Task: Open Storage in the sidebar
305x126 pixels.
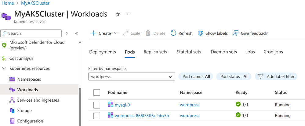Action: coord(24,111)
